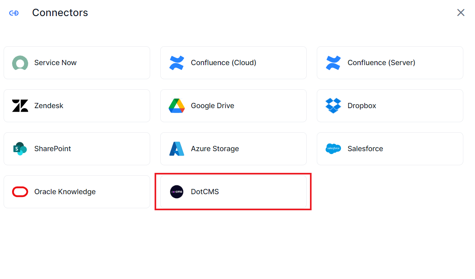Click the Oracle Knowledge red oval icon
This screenshot has width=475, height=279.
[20, 192]
